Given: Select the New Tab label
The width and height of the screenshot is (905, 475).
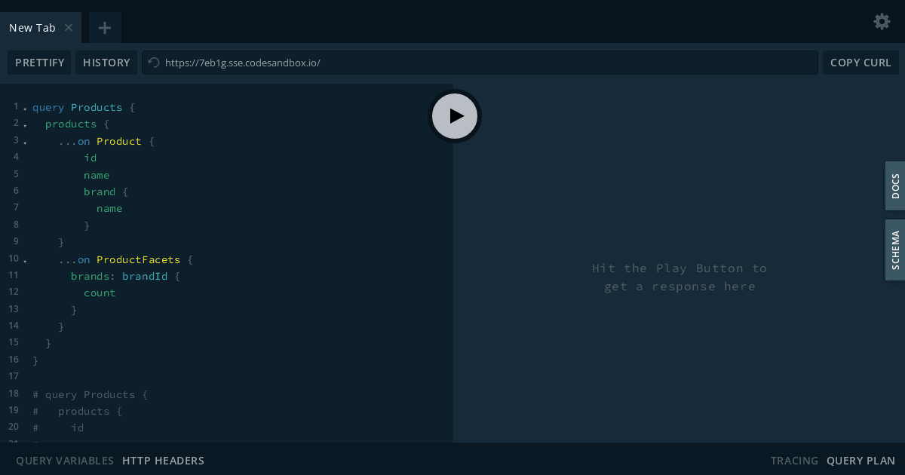Looking at the screenshot, I should pyautogui.click(x=32, y=27).
